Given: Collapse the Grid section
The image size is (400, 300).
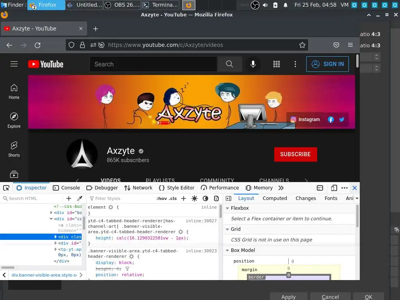Looking at the screenshot, I should pyautogui.click(x=227, y=229).
